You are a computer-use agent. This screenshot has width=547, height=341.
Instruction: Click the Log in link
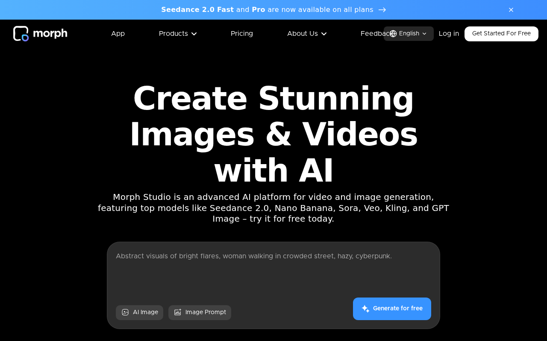point(449,34)
